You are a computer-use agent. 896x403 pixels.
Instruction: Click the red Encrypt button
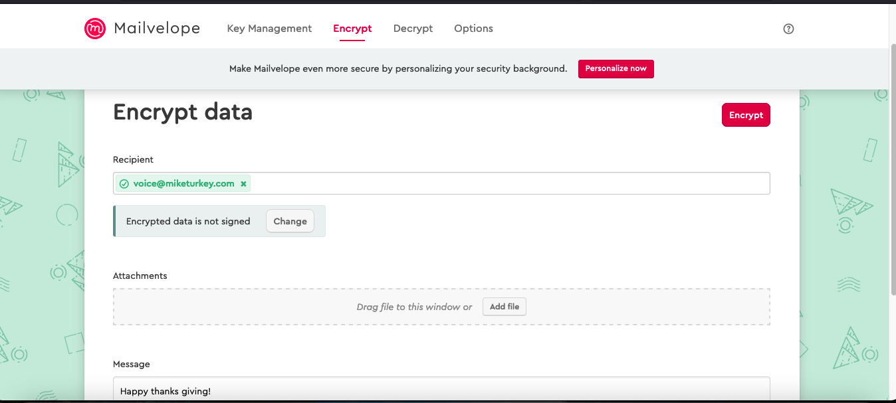(x=746, y=115)
